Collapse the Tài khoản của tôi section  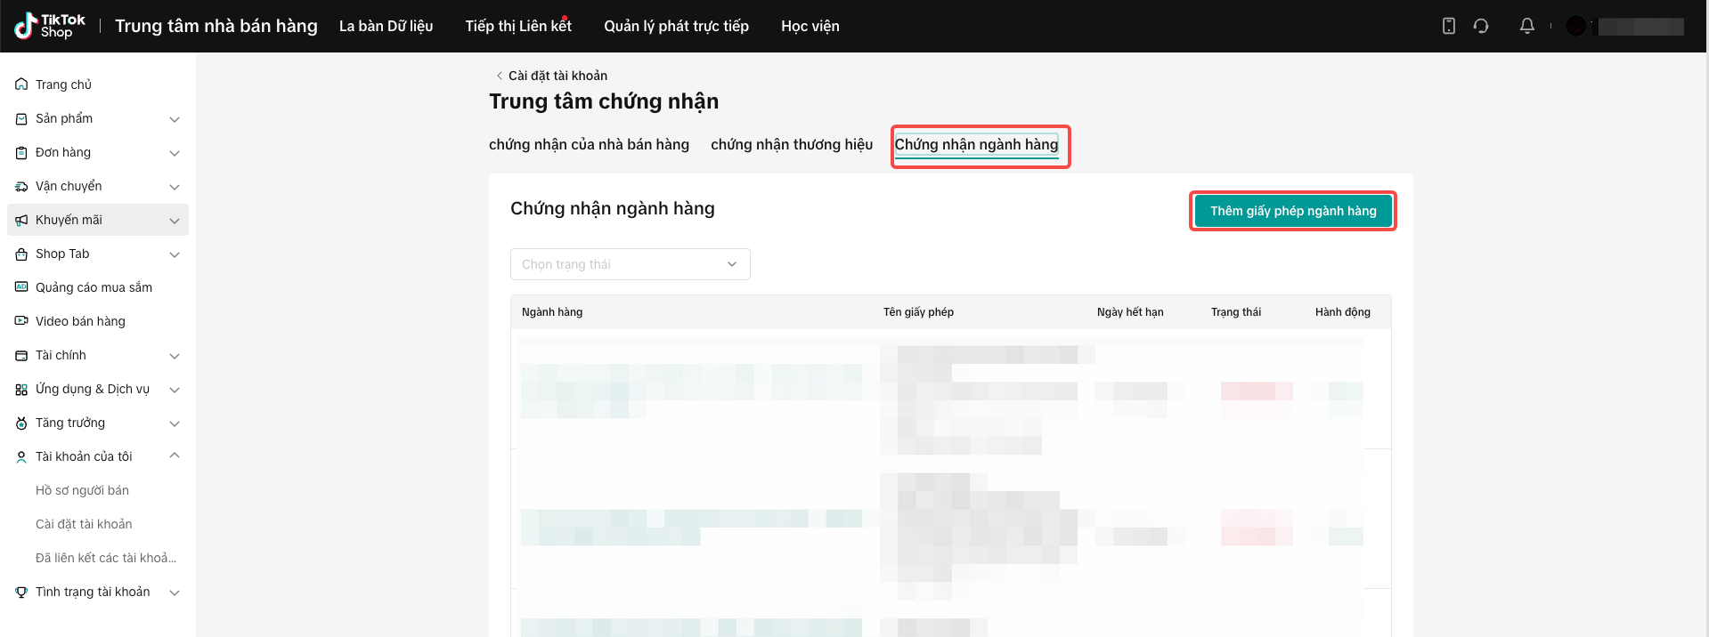pos(175,456)
